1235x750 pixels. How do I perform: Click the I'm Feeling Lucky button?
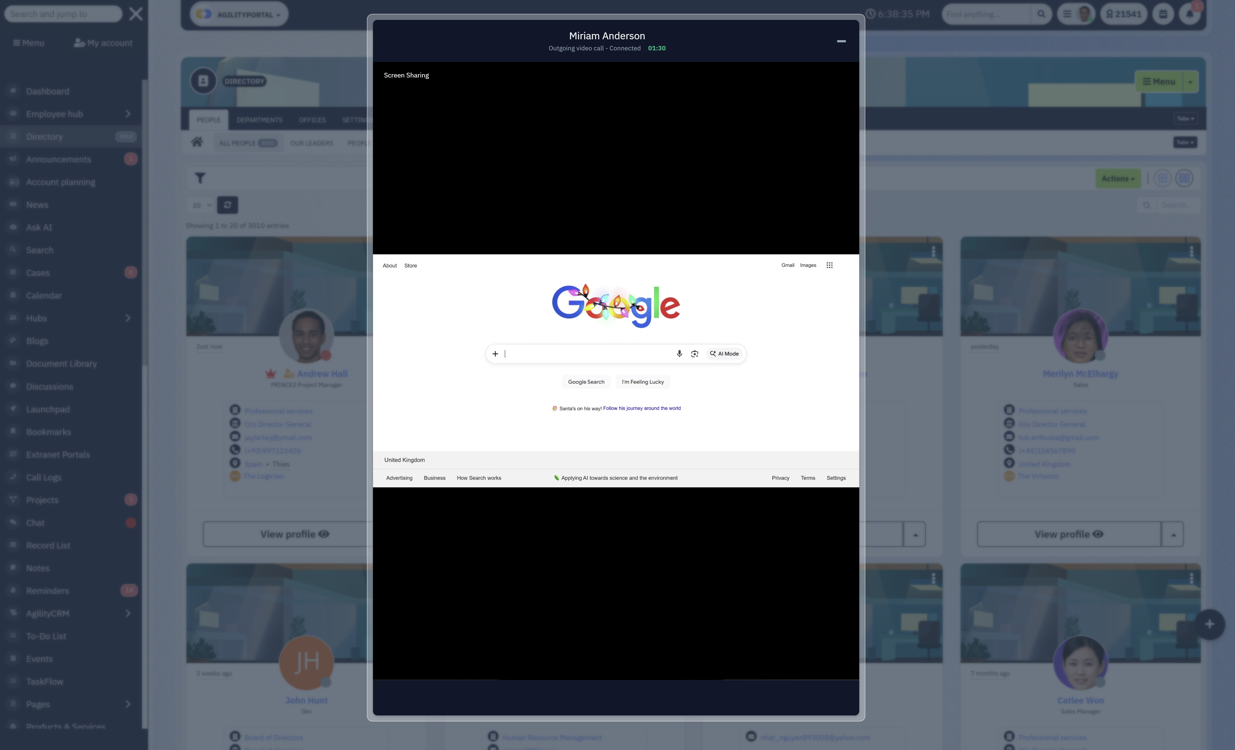[x=643, y=381]
